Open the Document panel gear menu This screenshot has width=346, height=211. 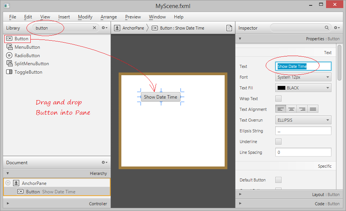tap(104, 162)
